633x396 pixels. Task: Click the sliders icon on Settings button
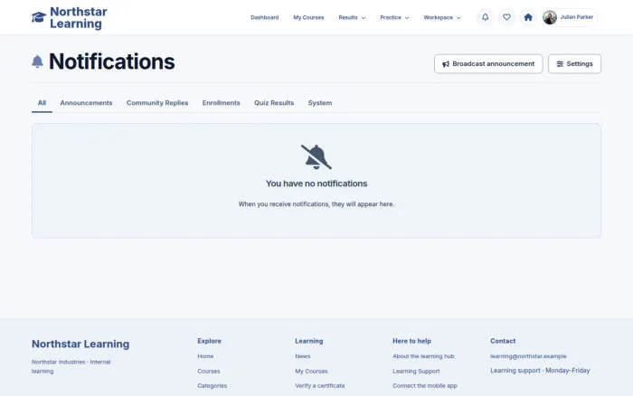click(560, 64)
